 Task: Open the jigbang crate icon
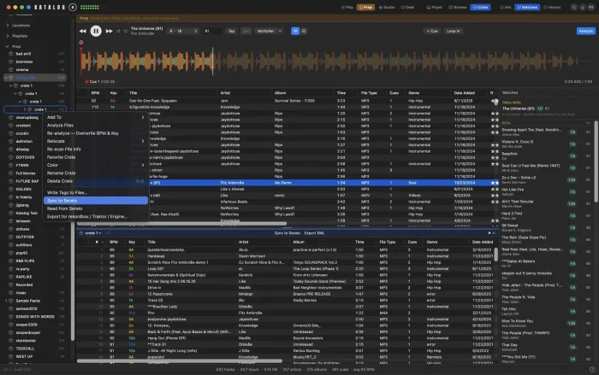11,205
